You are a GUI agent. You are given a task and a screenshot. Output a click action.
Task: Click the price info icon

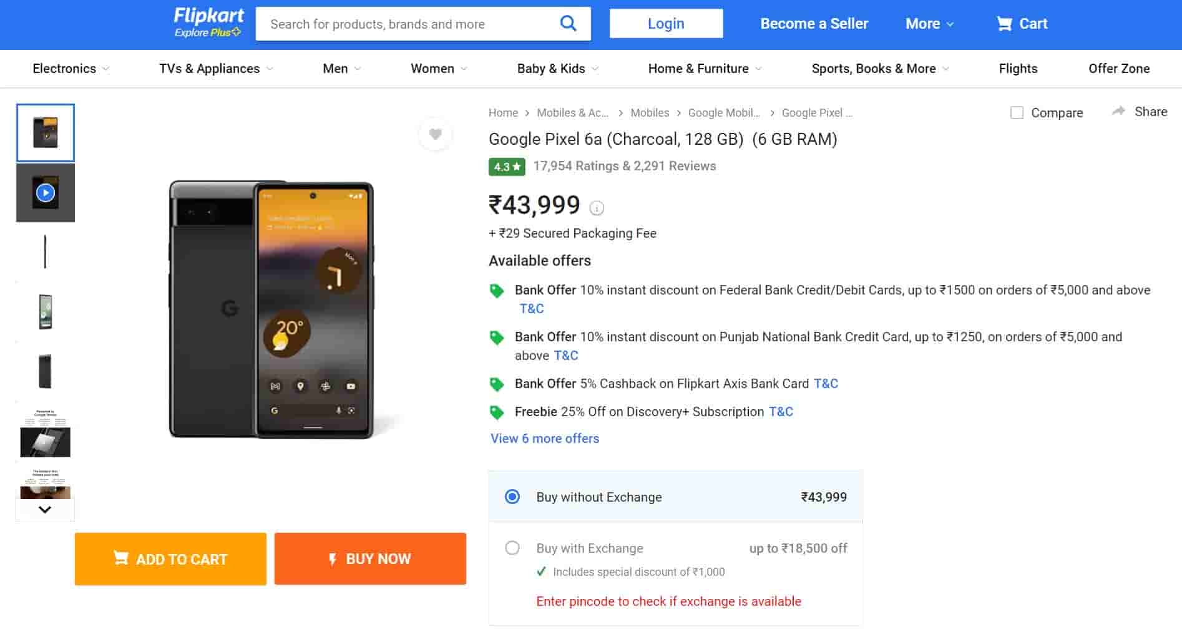click(597, 208)
